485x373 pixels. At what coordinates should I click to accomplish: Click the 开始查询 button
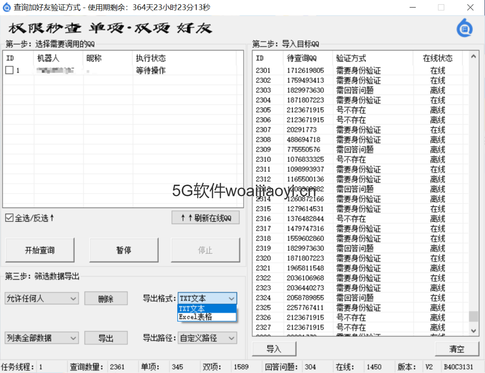pyautogui.click(x=40, y=250)
